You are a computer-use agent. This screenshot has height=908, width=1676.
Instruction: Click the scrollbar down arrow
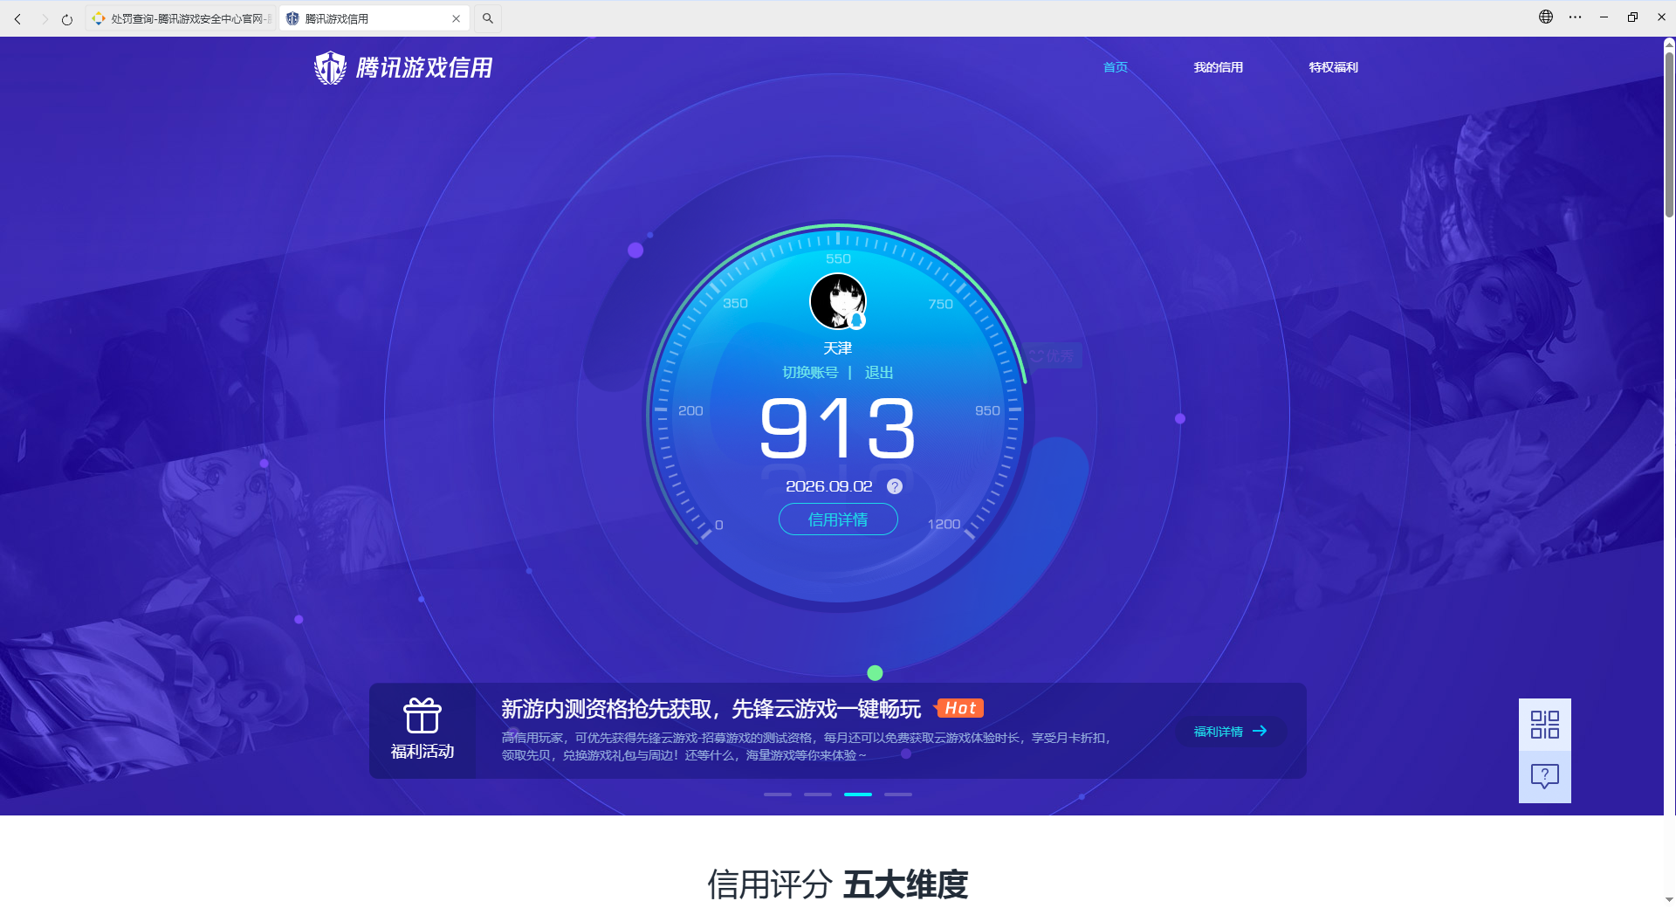pos(1669,899)
